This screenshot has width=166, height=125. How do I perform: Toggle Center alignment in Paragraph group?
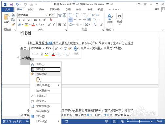tap(75, 20)
